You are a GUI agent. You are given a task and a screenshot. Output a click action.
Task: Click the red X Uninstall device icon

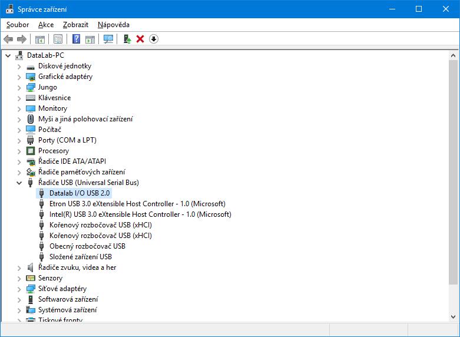pos(140,39)
